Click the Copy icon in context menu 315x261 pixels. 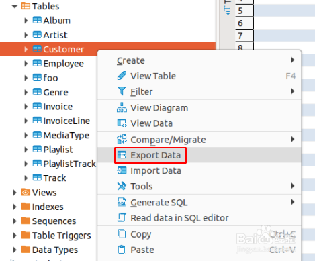point(122,234)
